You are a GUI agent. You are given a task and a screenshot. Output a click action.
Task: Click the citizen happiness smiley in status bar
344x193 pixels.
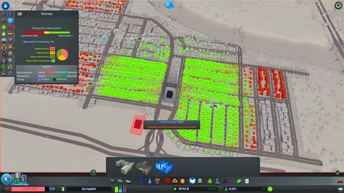point(270,189)
